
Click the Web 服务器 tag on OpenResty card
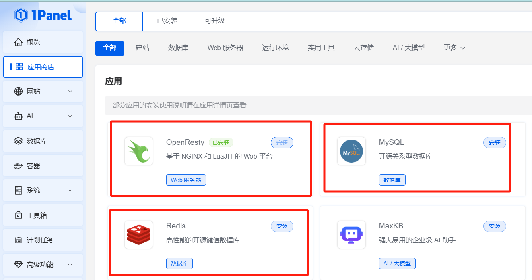[186, 180]
